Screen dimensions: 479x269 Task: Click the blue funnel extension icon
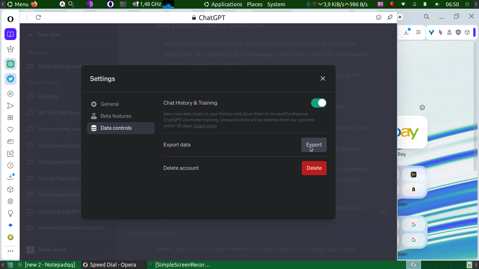431,32
